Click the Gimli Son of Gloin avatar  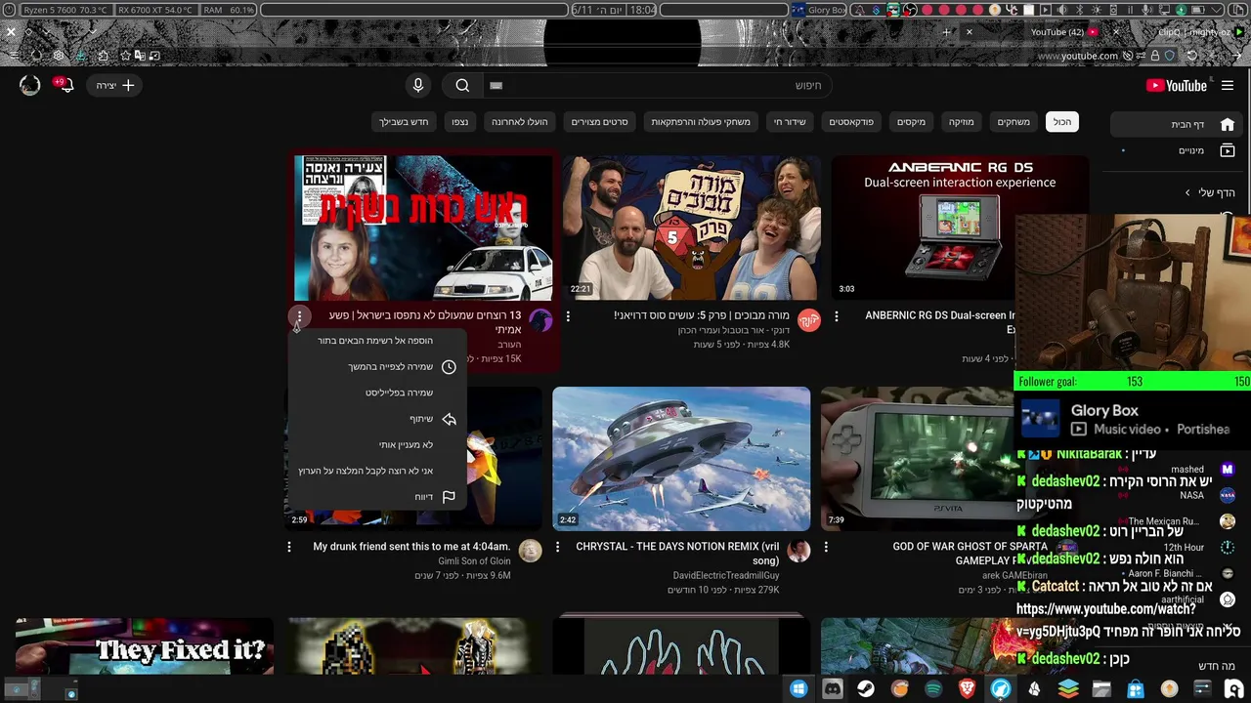pos(530,552)
